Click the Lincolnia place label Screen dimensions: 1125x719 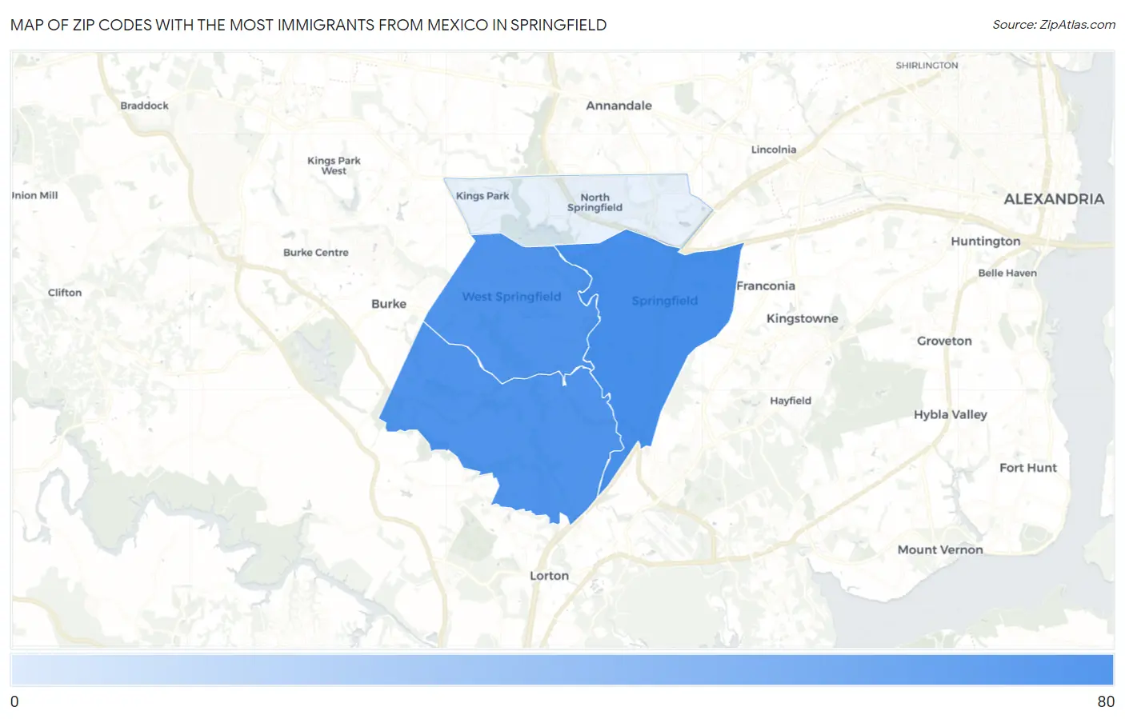click(774, 150)
